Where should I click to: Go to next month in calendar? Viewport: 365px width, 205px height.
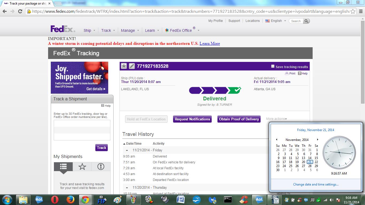(x=317, y=140)
